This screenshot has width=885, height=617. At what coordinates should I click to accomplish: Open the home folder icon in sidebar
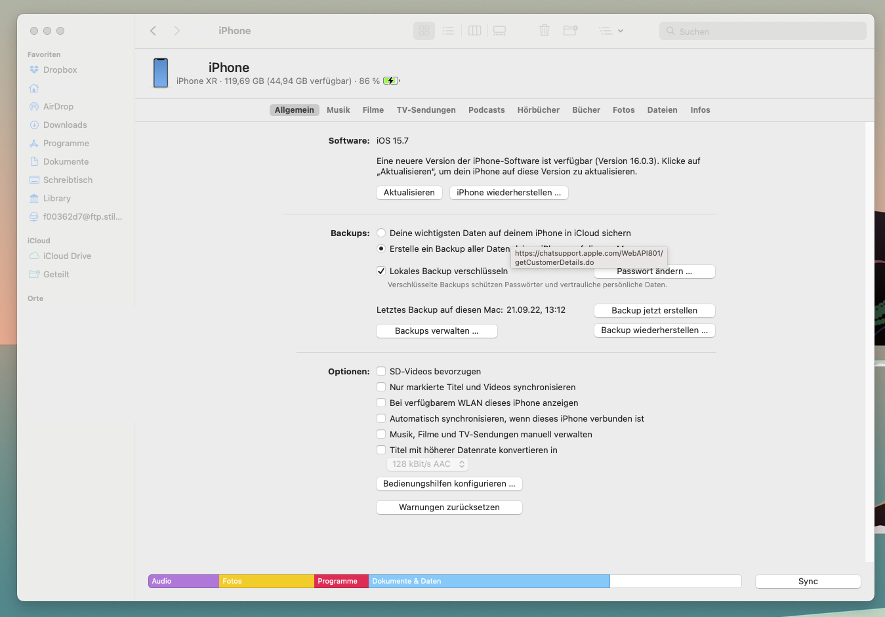click(34, 88)
